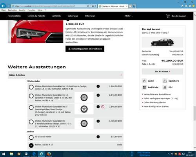Open the Rate z. B. mtl. link
Screen dimensions: 196x157
click(x=148, y=64)
